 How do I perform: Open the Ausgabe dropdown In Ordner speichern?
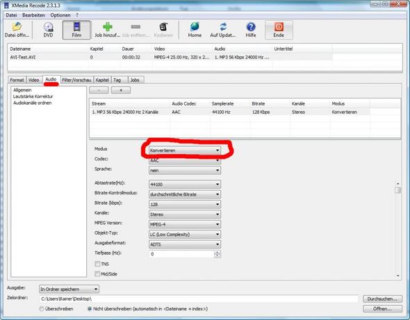[69, 289]
